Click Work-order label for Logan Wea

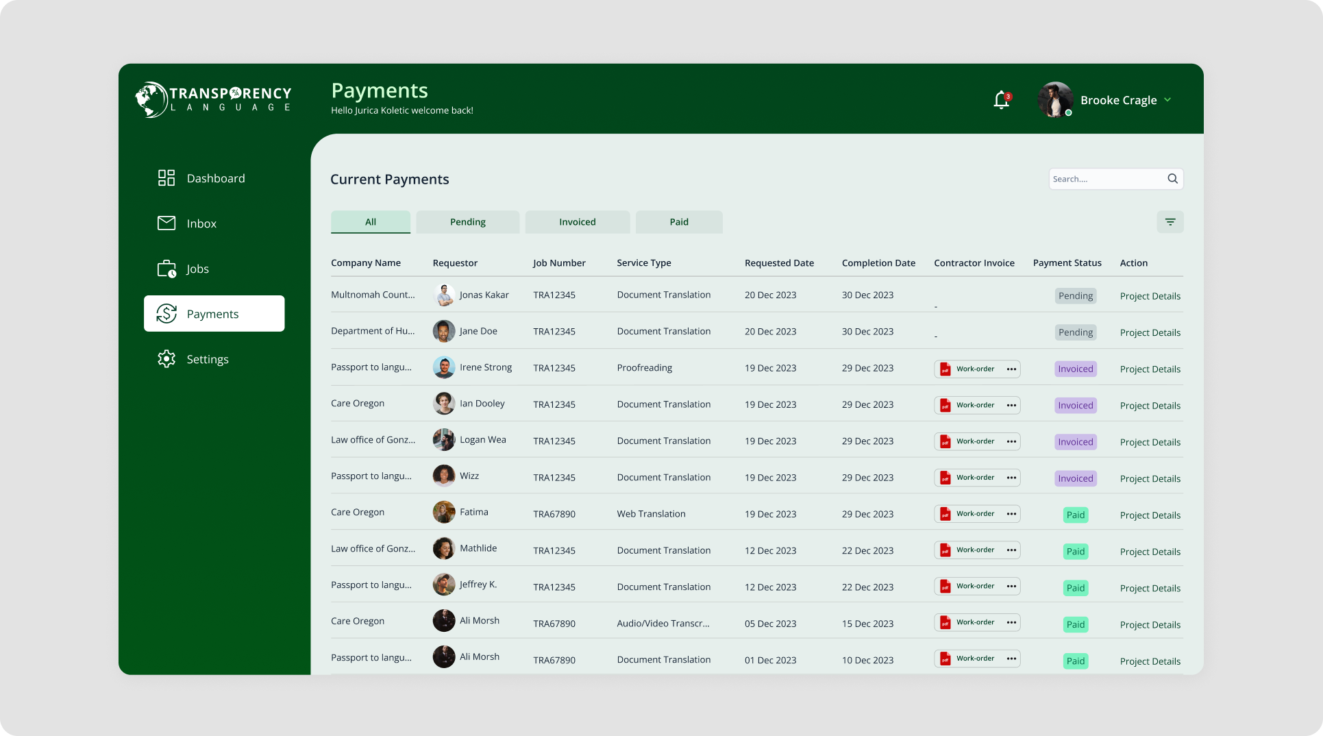[x=975, y=441]
